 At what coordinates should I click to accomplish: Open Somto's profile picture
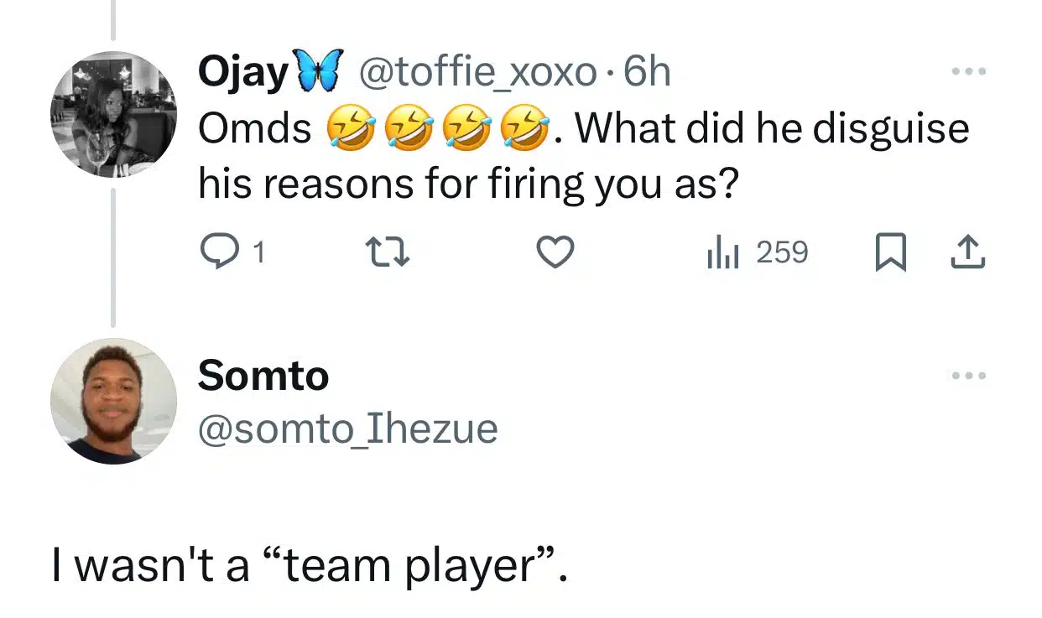coord(113,401)
